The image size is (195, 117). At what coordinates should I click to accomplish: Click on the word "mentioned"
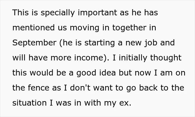coord(34,28)
